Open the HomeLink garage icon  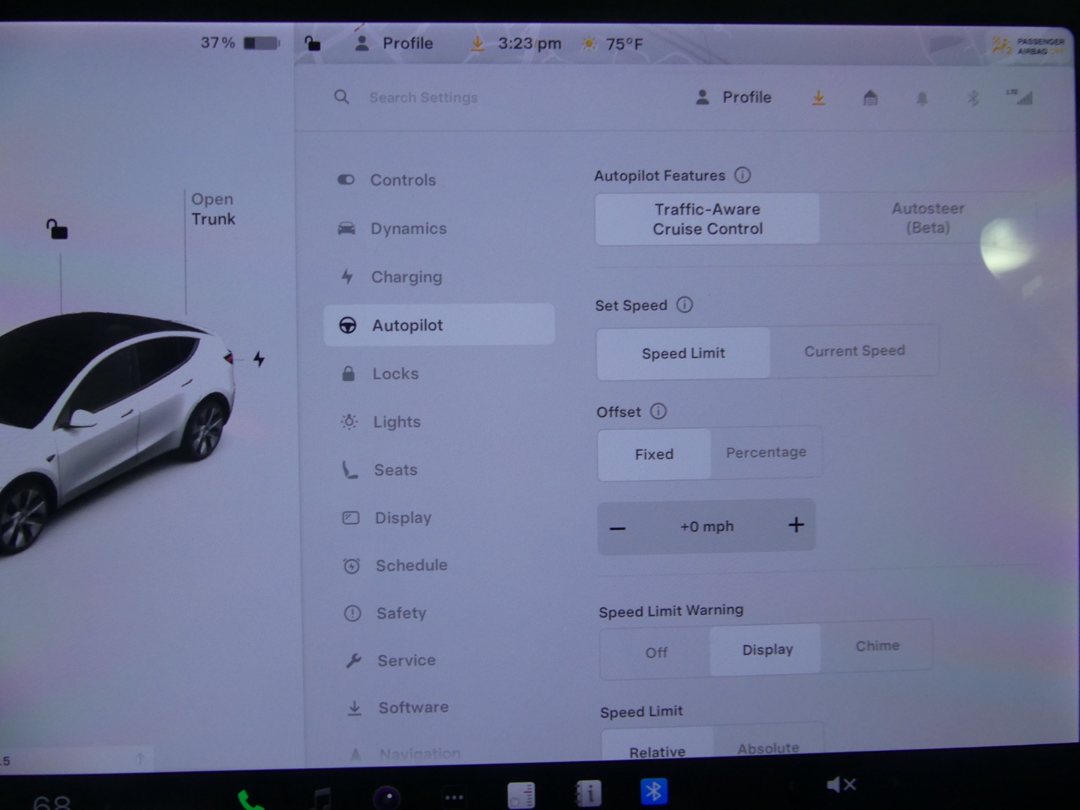tap(870, 97)
